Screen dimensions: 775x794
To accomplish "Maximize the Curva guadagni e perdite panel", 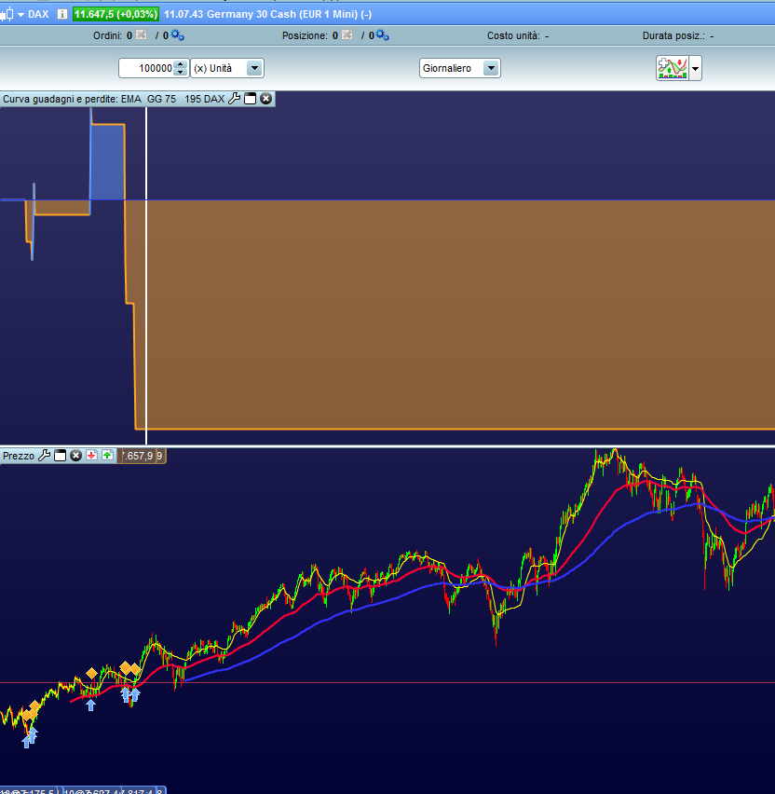I will click(250, 99).
